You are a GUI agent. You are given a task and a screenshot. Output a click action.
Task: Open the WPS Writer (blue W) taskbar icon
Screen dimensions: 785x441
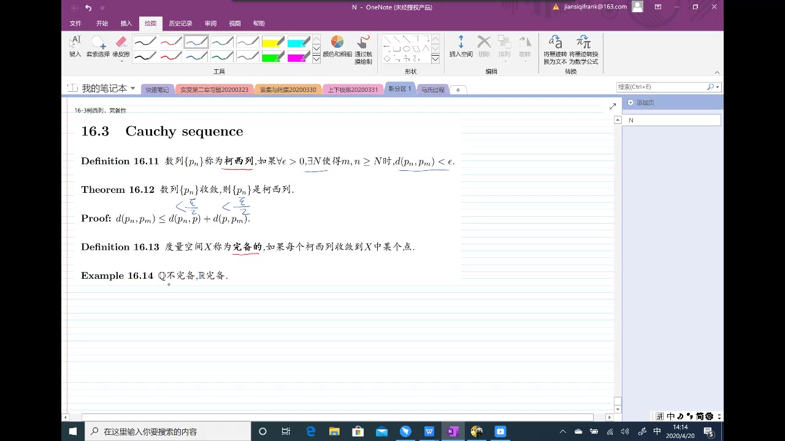429,431
